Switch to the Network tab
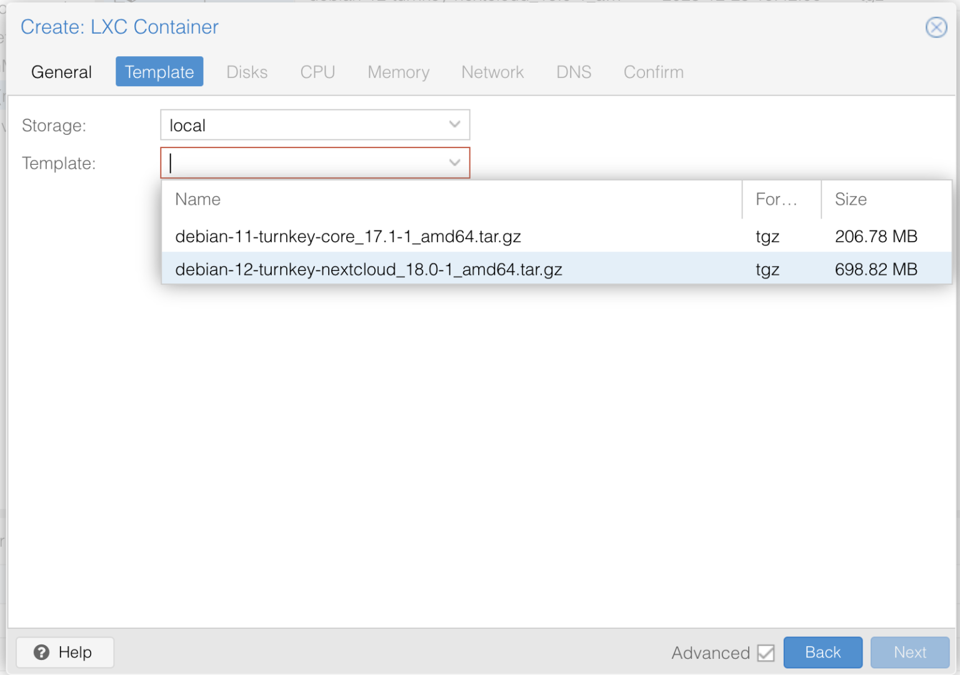960x675 pixels. point(492,72)
